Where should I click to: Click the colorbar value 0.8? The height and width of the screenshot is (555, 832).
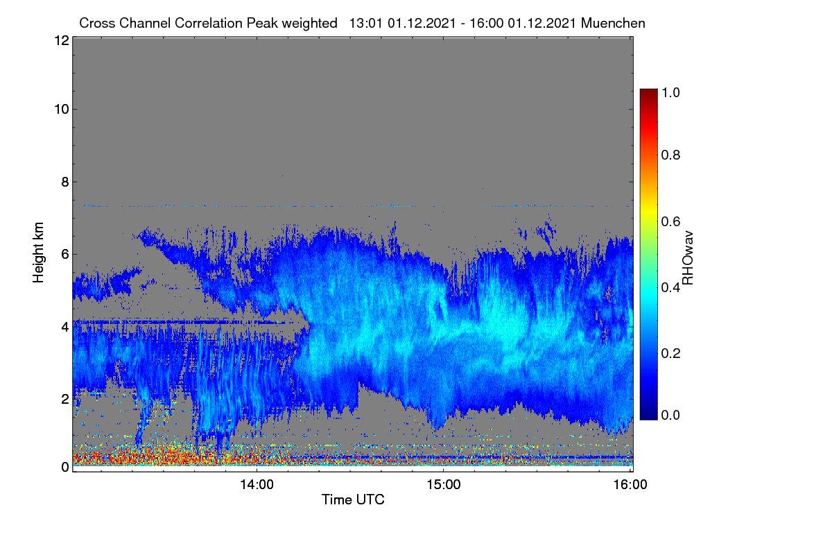click(x=672, y=155)
